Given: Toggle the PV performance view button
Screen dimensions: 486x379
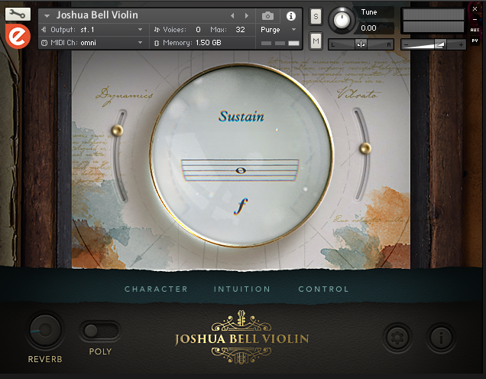Looking at the screenshot, I should pos(475,41).
